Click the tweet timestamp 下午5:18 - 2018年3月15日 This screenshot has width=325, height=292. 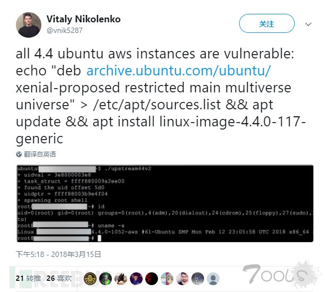pyautogui.click(x=58, y=254)
